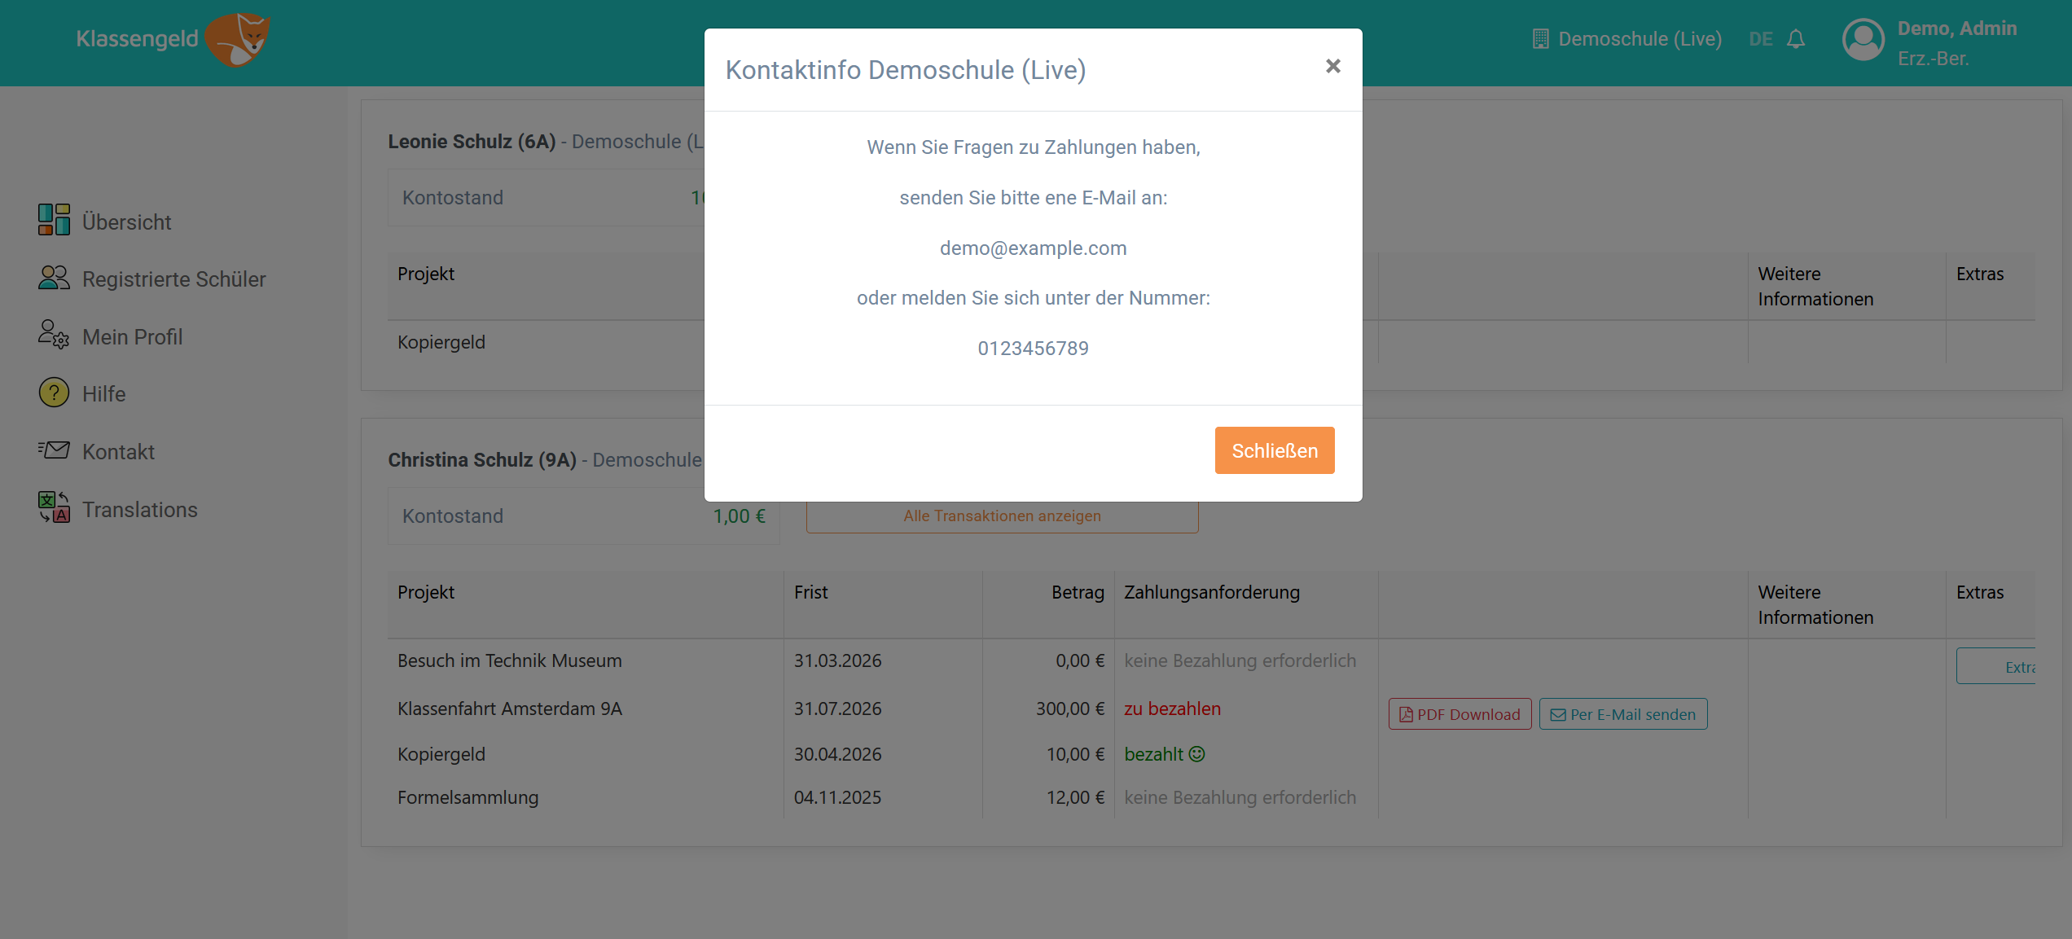Click the Übersicht dashboard icon

pyautogui.click(x=54, y=220)
